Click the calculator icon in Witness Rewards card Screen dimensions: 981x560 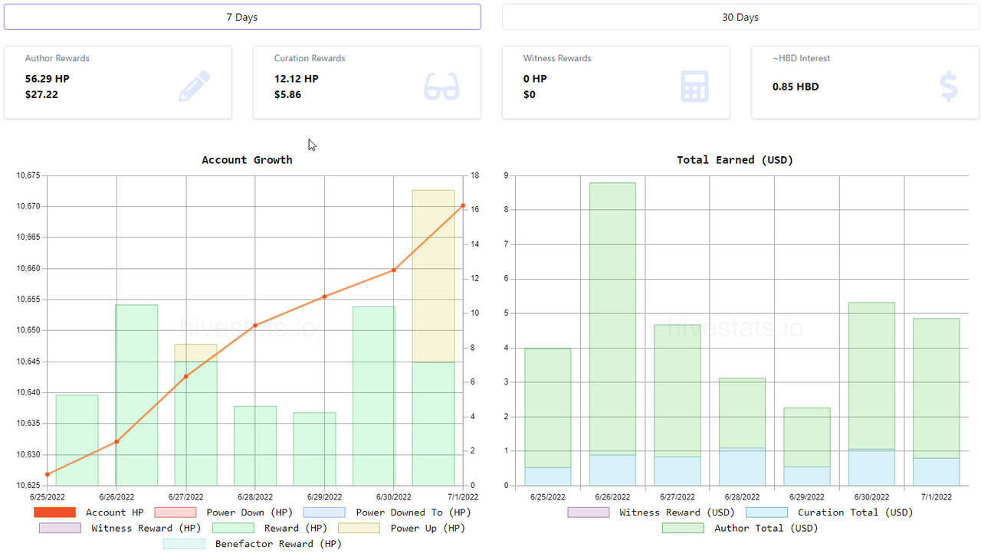coord(694,86)
